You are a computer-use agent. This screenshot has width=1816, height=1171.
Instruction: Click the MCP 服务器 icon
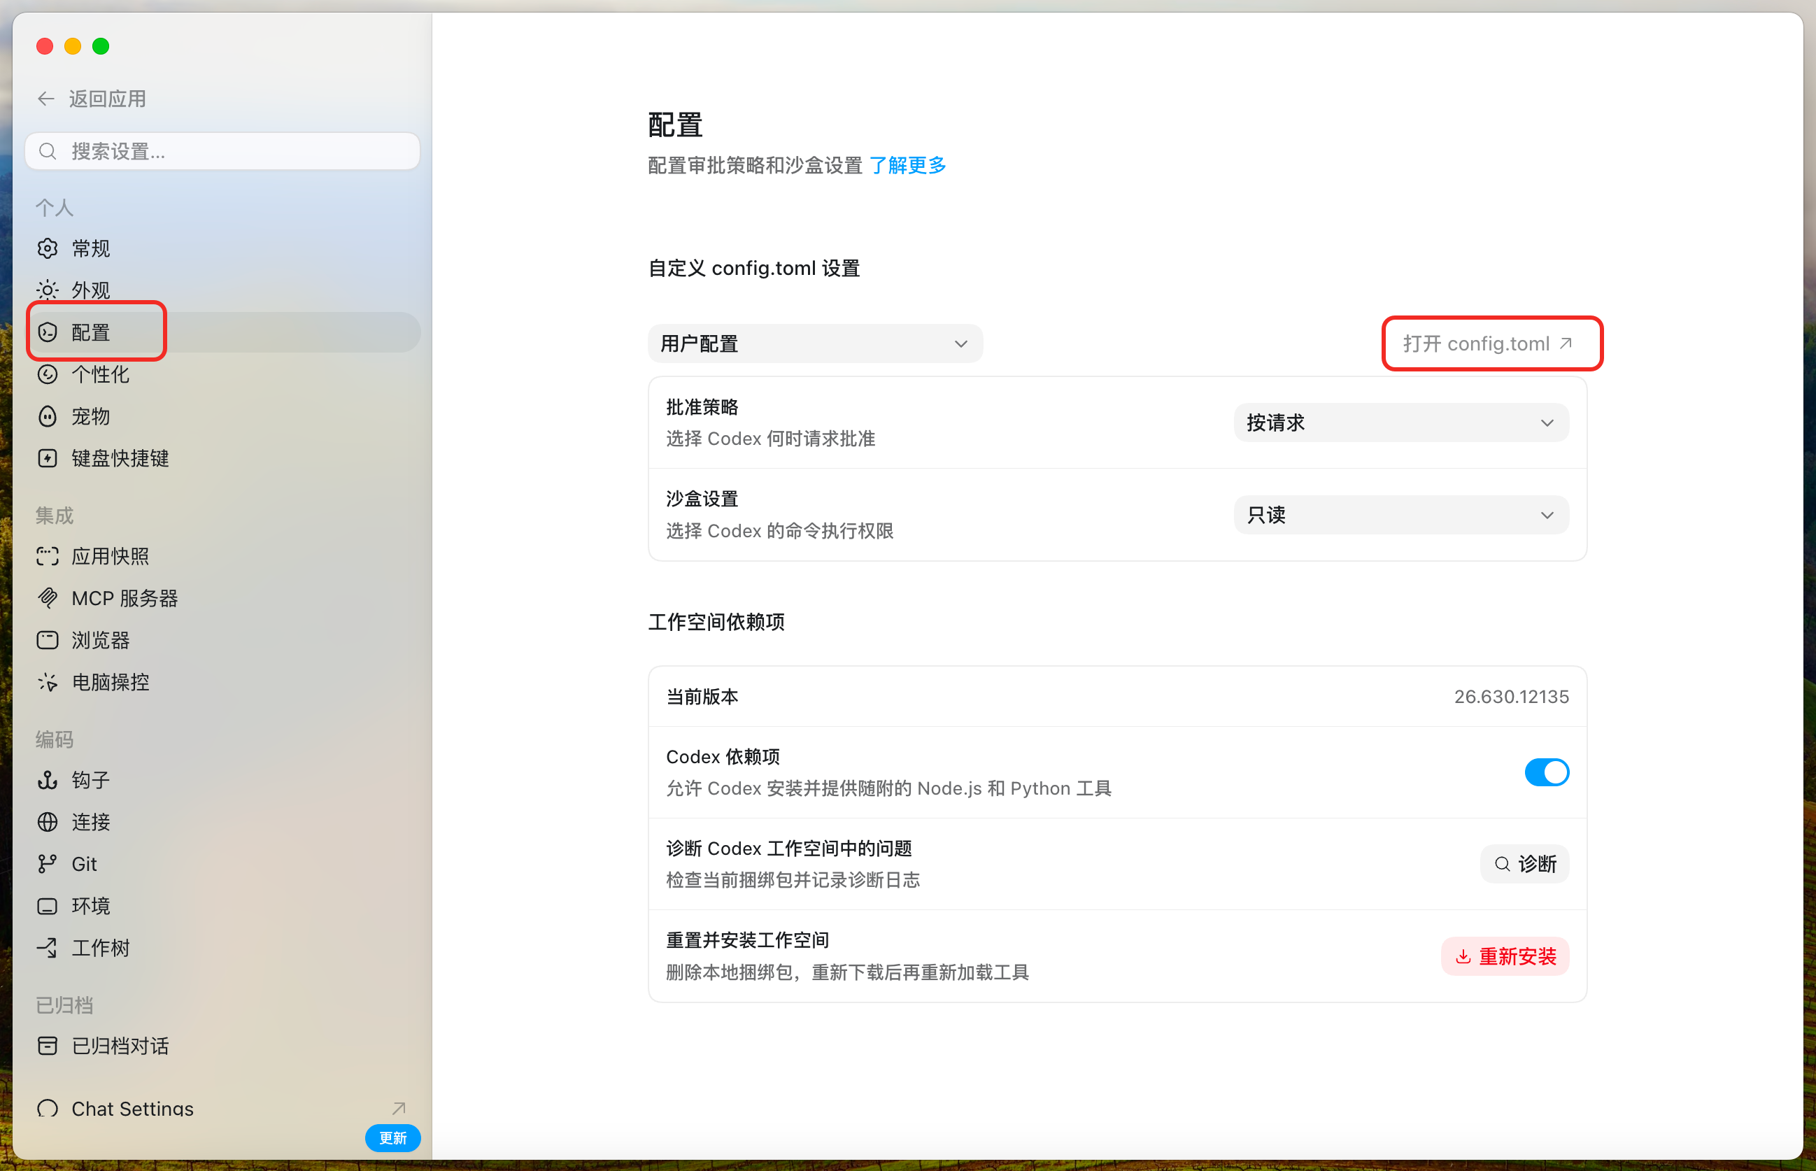pos(48,598)
